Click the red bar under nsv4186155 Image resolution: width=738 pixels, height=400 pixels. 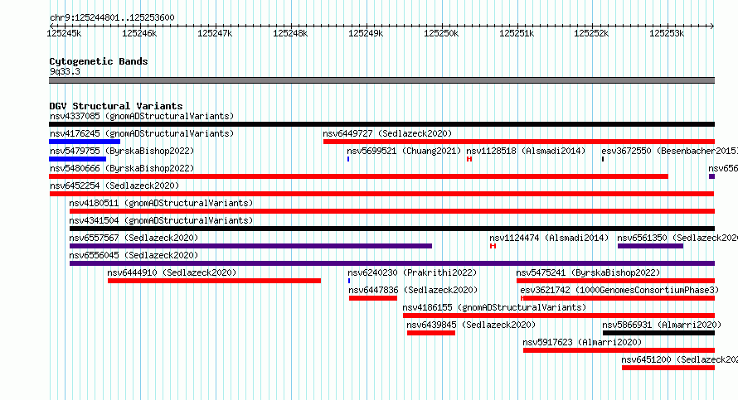point(559,316)
